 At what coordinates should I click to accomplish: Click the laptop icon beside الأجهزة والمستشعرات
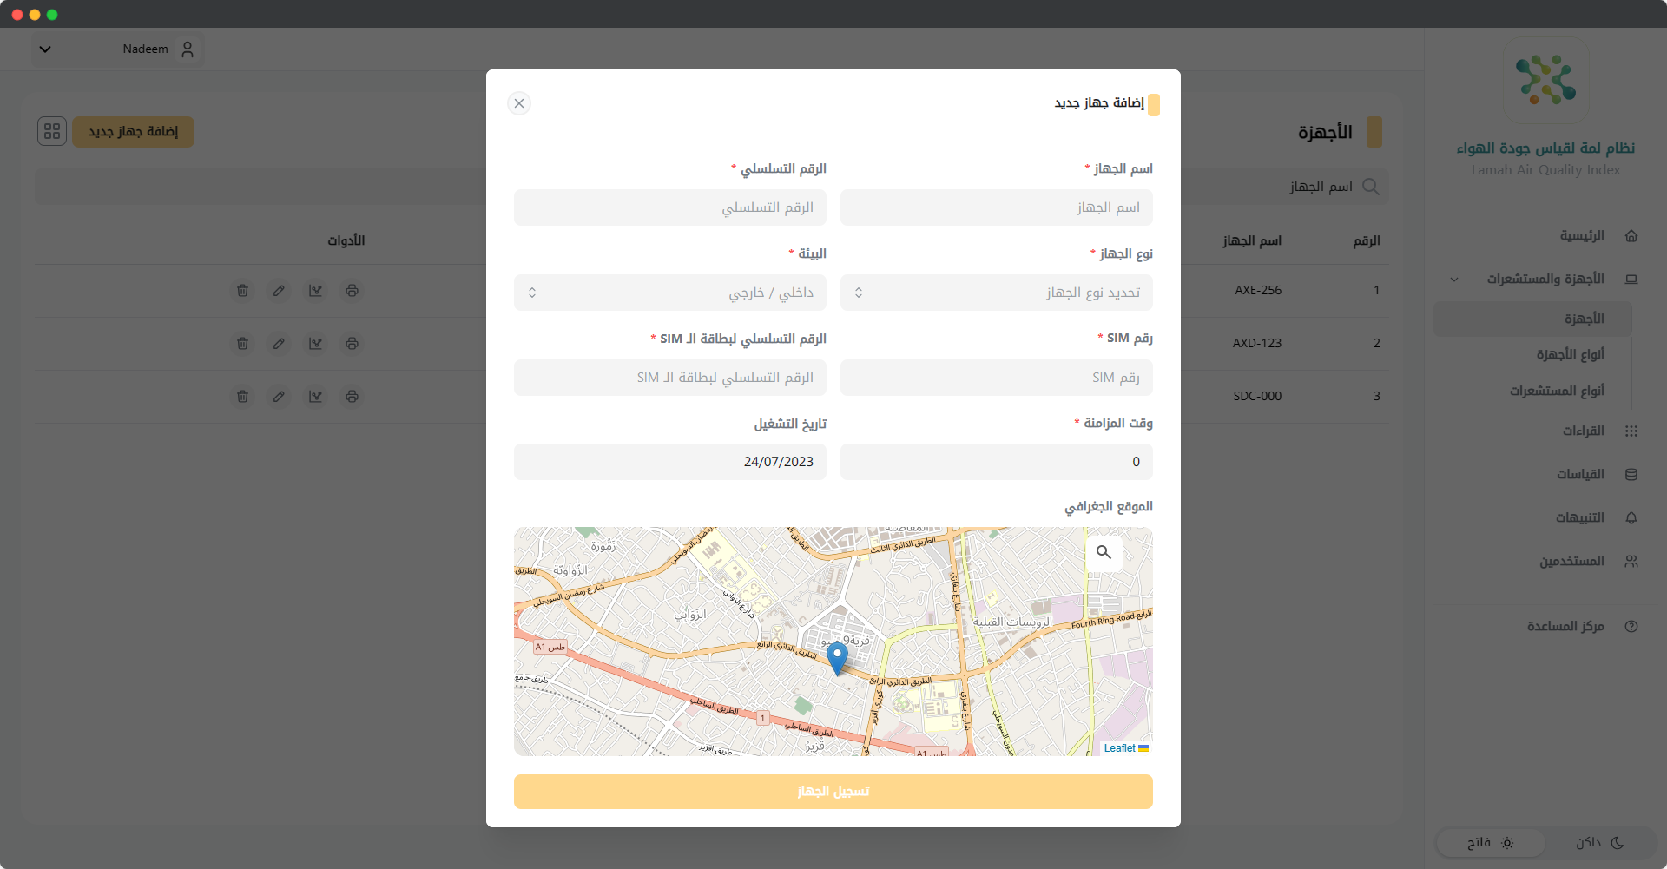click(x=1631, y=280)
